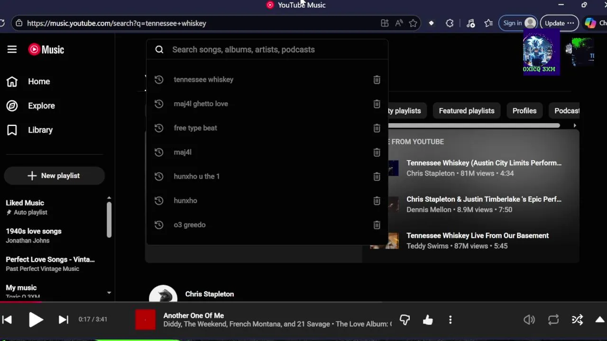
Task: Toggle shuffle playback
Action: 577,320
